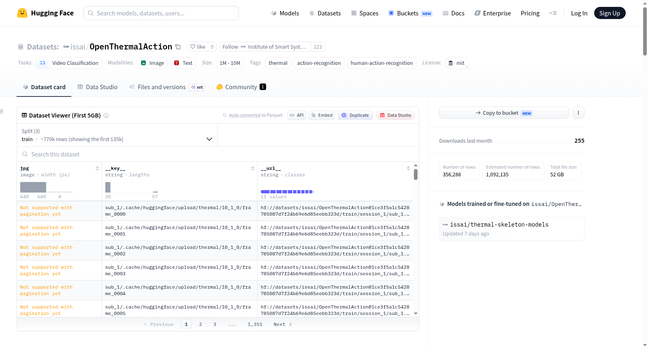This screenshot has height=349, width=648.
Task: Focus the Search this dataset field
Action: (218, 154)
